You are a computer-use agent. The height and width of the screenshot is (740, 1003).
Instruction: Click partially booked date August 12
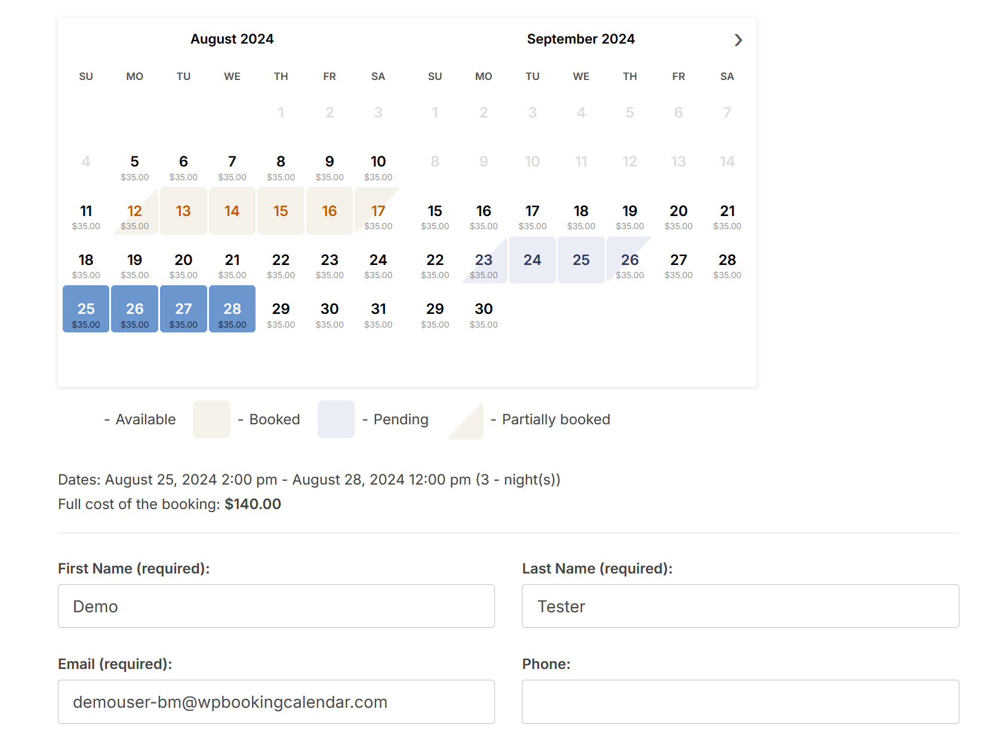[x=134, y=215]
